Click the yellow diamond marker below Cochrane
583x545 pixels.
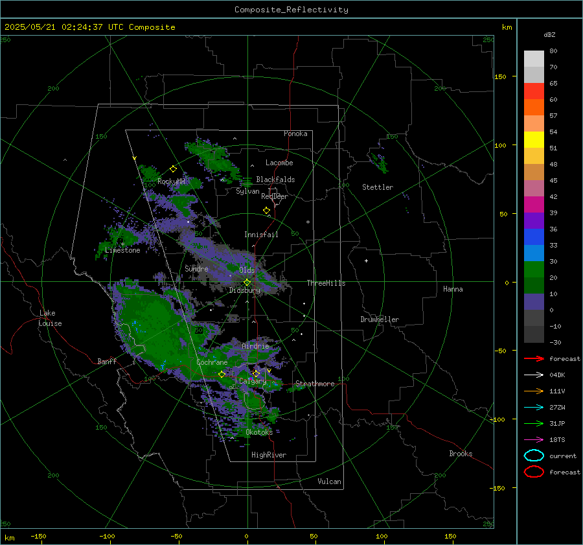[222, 375]
